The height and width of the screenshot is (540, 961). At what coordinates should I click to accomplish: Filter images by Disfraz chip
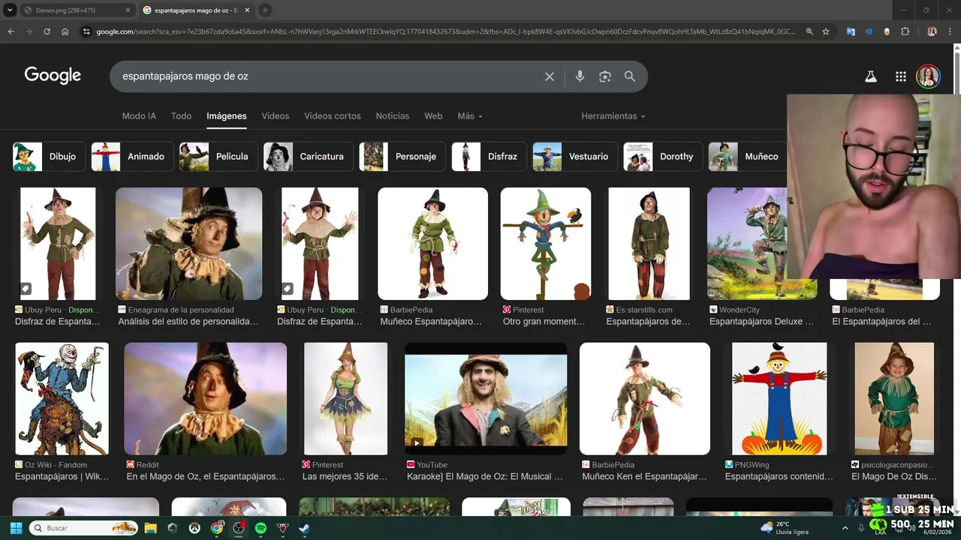click(490, 157)
